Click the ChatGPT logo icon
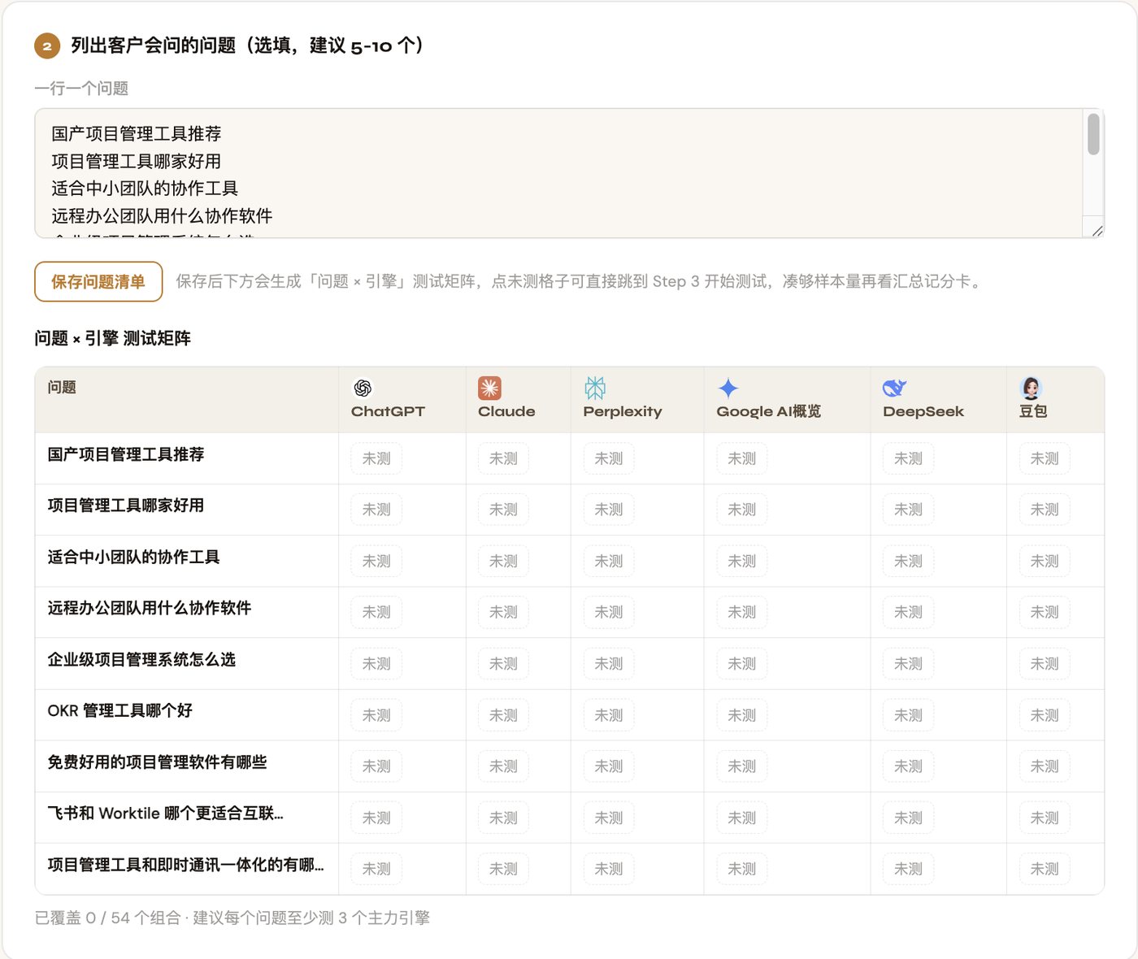 [363, 388]
